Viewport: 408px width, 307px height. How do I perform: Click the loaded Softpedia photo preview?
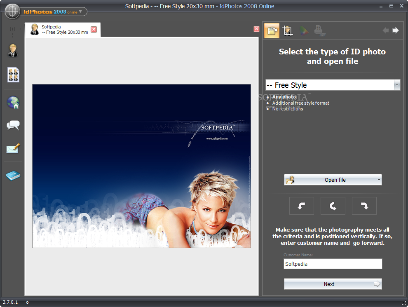pyautogui.click(x=141, y=166)
